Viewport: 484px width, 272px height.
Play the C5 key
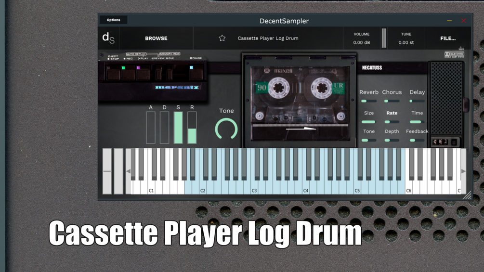357,188
